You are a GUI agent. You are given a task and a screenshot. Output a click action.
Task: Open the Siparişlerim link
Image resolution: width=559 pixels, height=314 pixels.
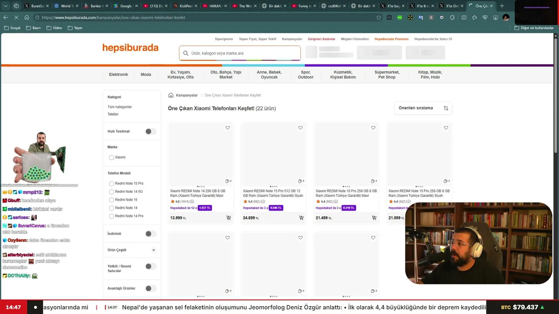pyautogui.click(x=224, y=39)
